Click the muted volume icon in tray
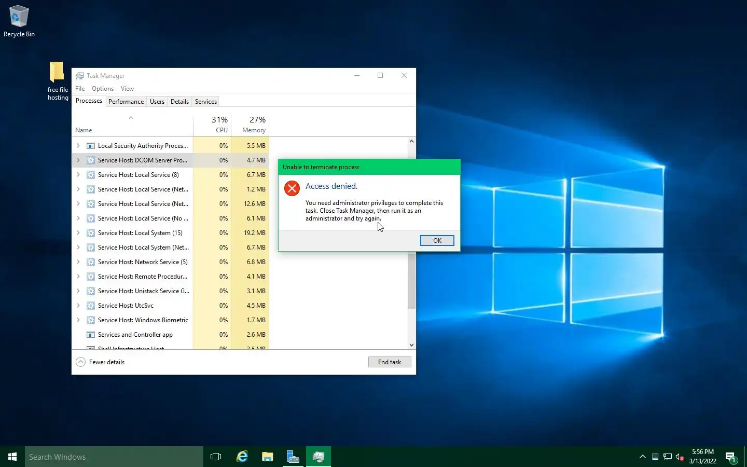The height and width of the screenshot is (467, 747). 680,457
